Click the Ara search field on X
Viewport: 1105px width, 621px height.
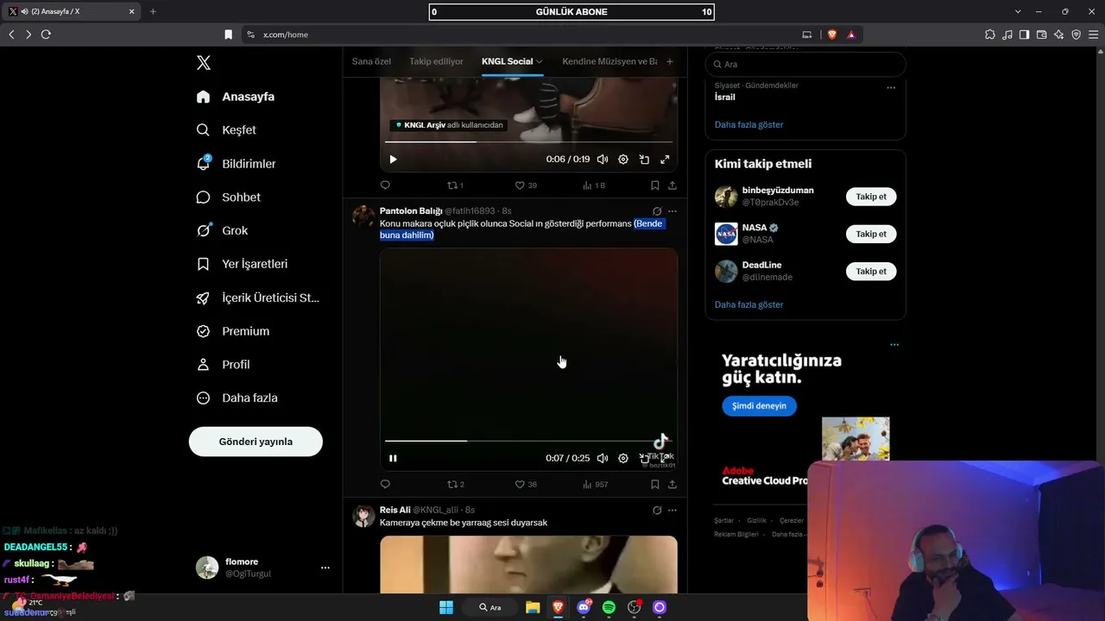[x=805, y=65]
